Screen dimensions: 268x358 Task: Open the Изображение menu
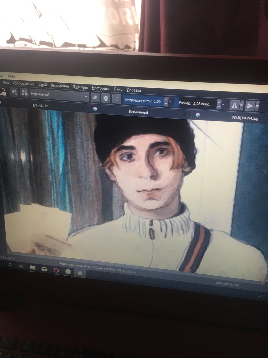(x=24, y=84)
